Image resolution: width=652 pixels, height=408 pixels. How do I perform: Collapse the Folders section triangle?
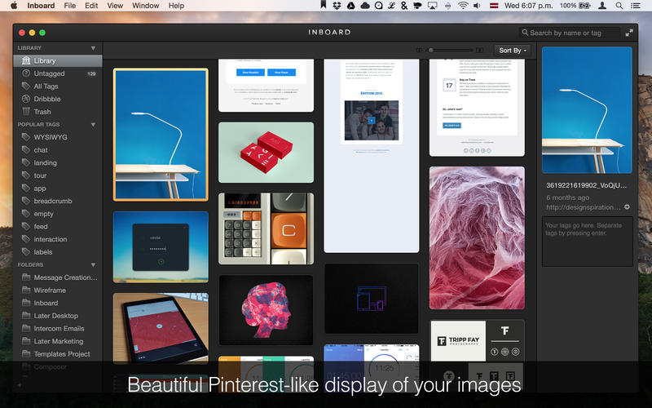point(93,265)
